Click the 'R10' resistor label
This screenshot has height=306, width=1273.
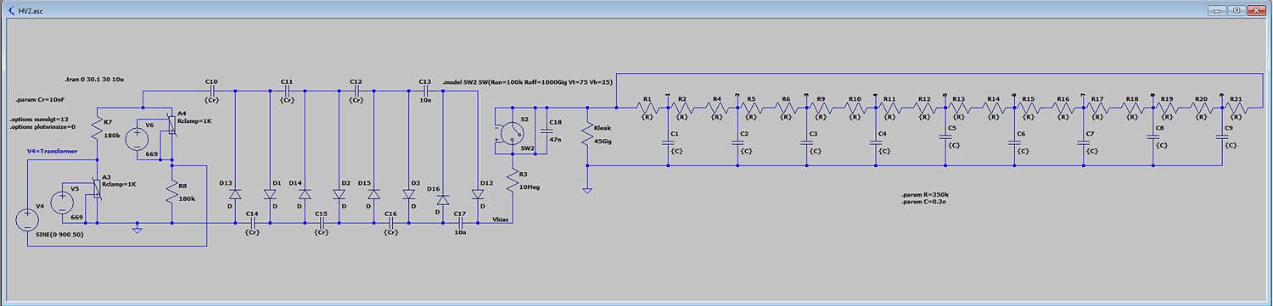(855, 98)
